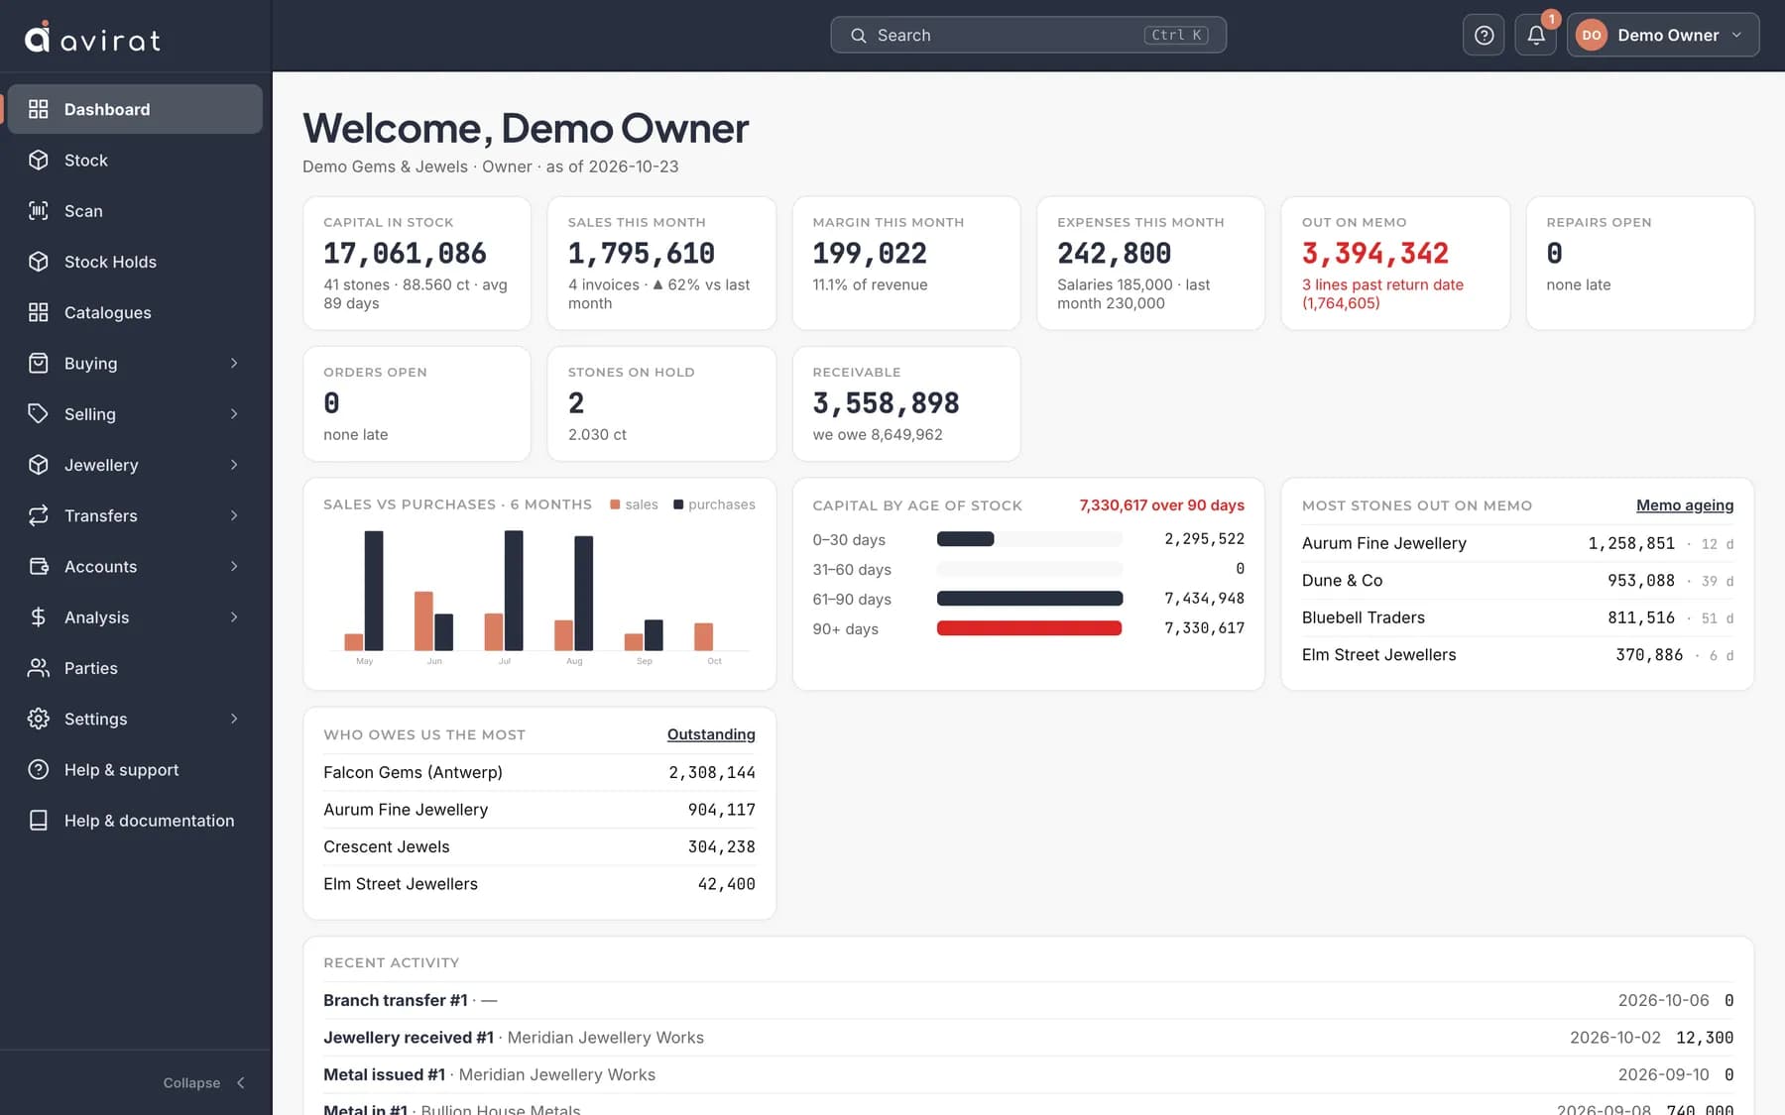Open the Catalogues menu item
Image resolution: width=1785 pixels, height=1115 pixels.
tap(135, 312)
